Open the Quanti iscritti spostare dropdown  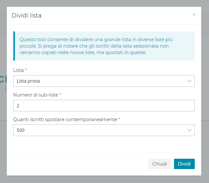[x=104, y=130]
